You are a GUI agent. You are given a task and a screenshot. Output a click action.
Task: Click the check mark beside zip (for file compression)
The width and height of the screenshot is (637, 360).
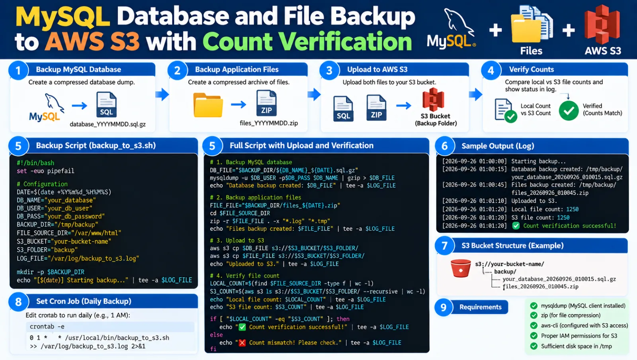[x=534, y=315]
